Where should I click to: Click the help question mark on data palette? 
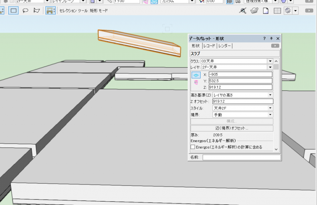click(x=264, y=39)
